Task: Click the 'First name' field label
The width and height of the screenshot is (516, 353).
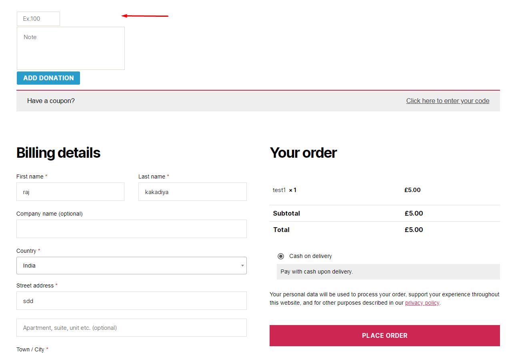Action: (x=30, y=176)
